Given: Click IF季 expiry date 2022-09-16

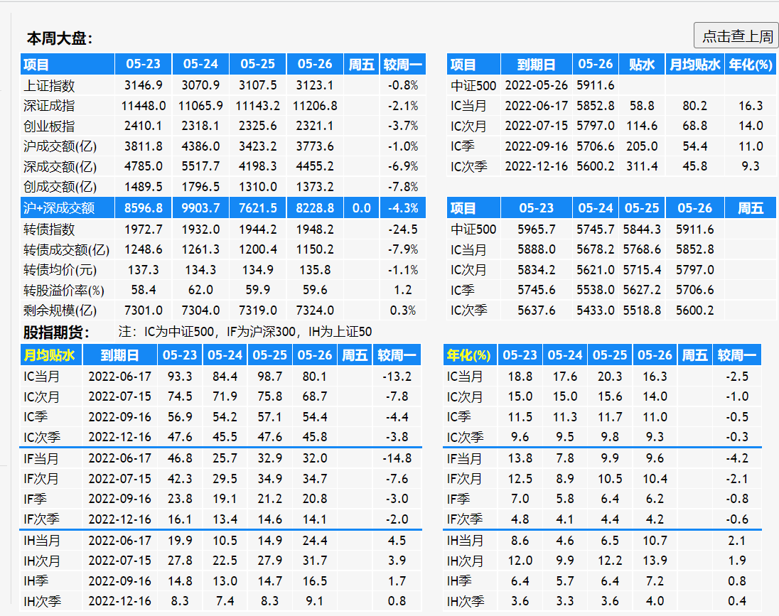Looking at the screenshot, I should tap(119, 499).
